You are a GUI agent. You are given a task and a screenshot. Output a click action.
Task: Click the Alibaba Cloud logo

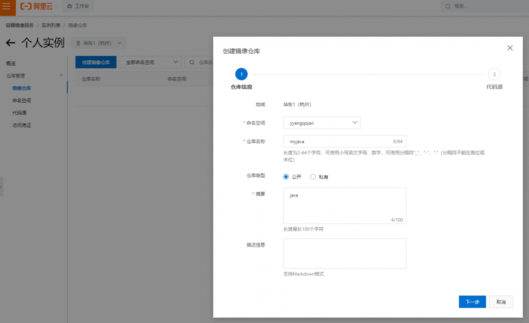(x=36, y=6)
